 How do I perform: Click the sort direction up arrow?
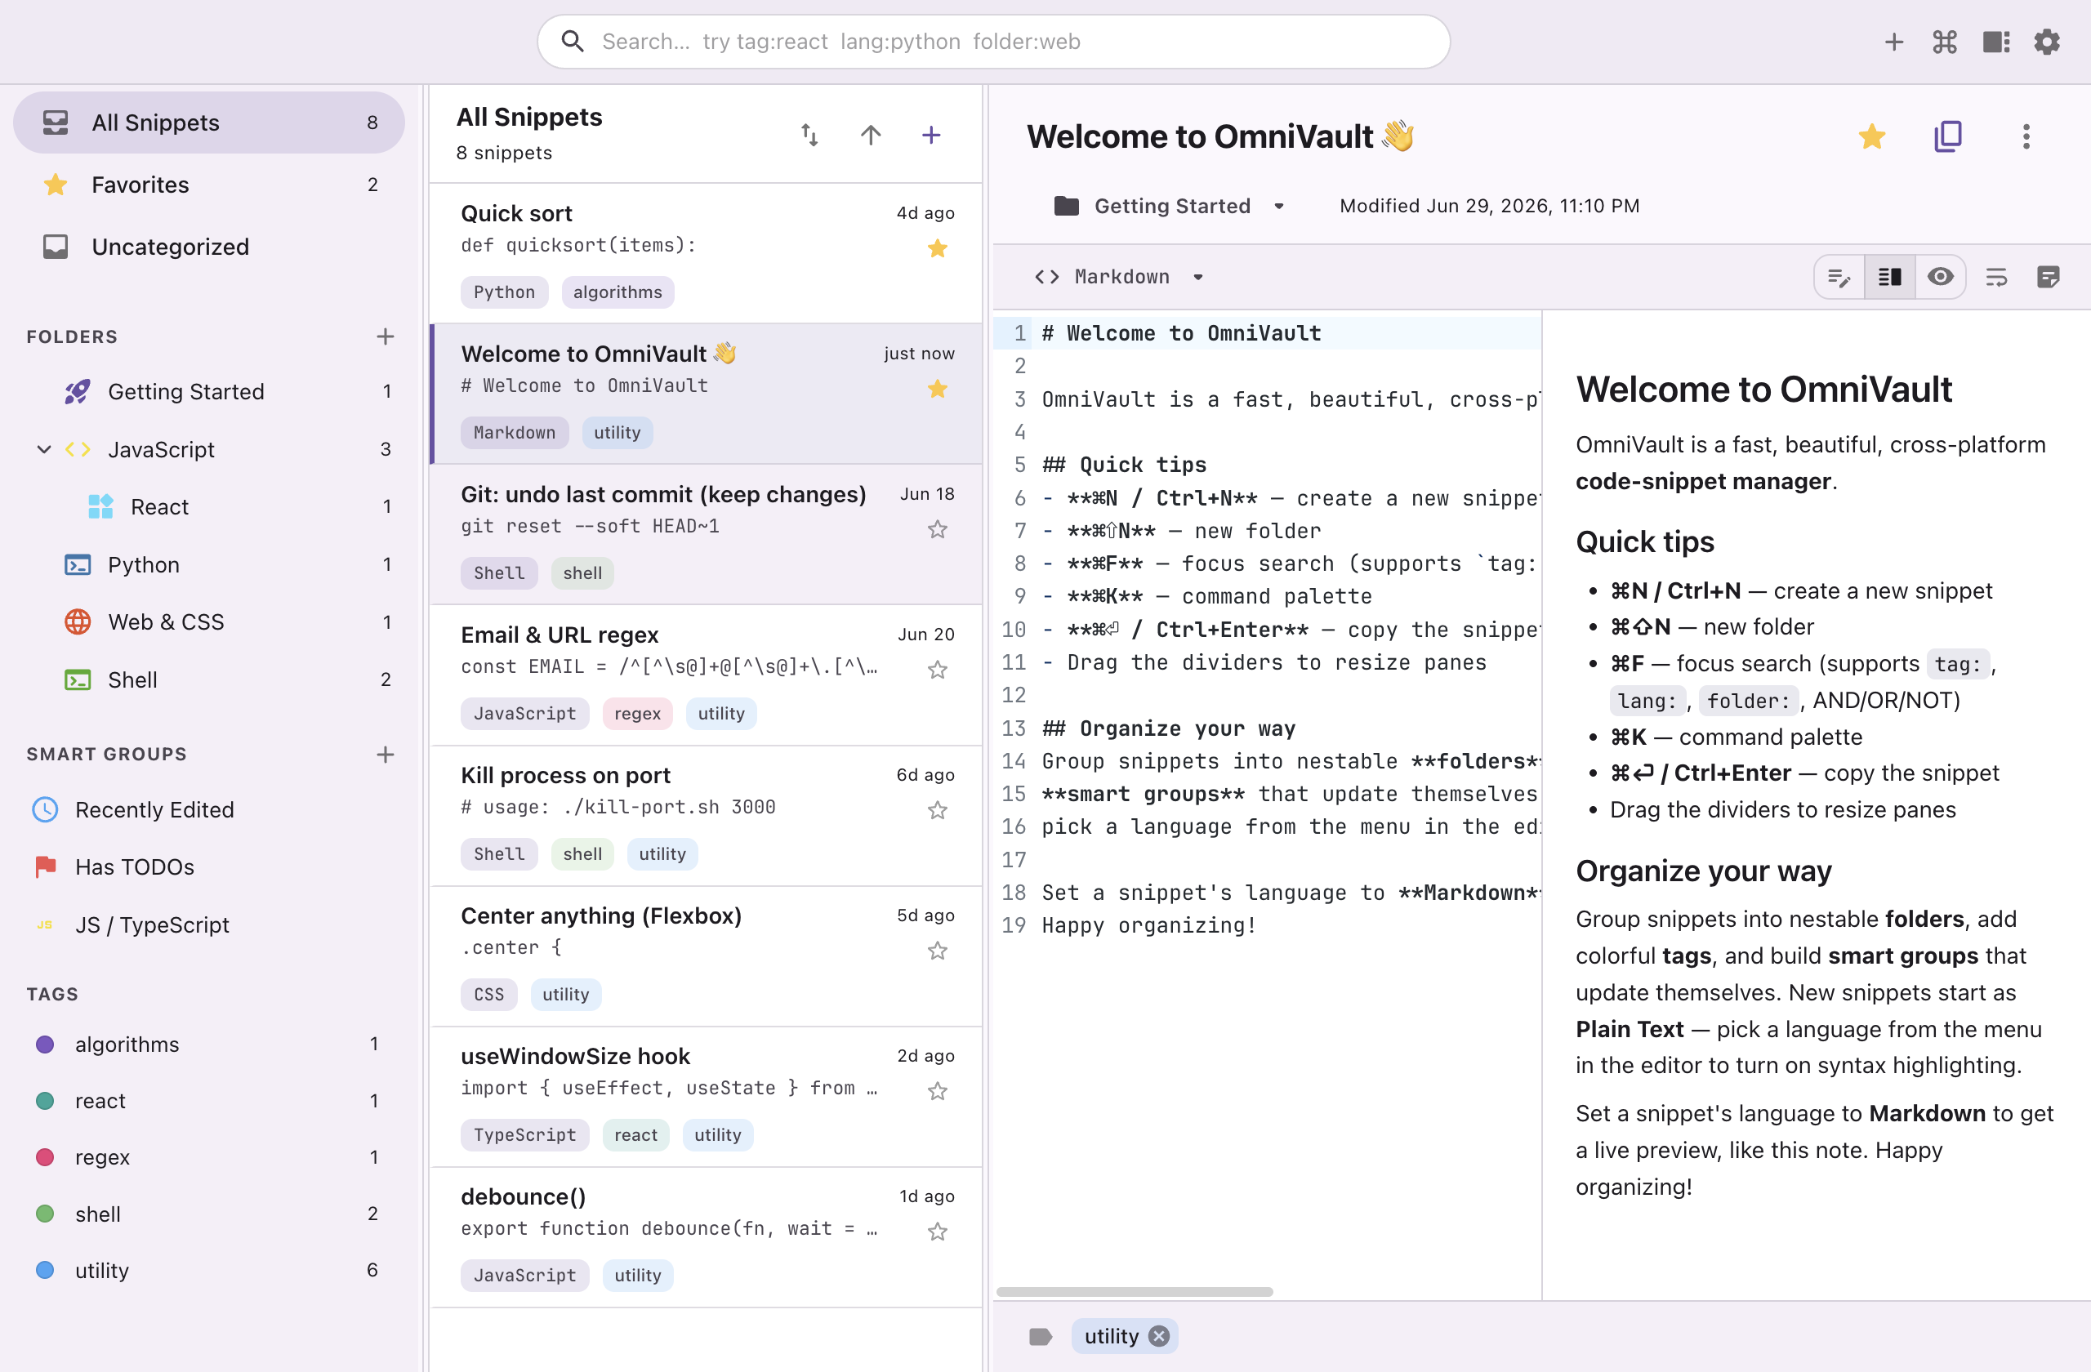[x=870, y=135]
